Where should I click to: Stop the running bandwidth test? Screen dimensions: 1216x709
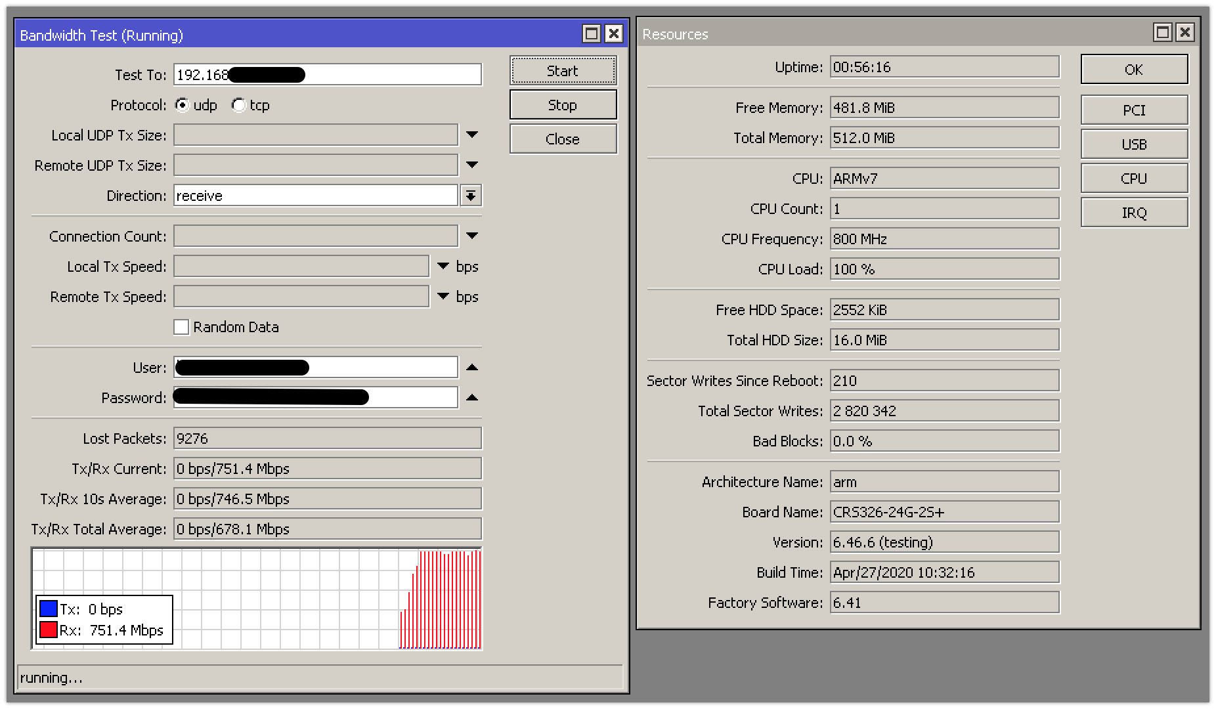tap(563, 105)
